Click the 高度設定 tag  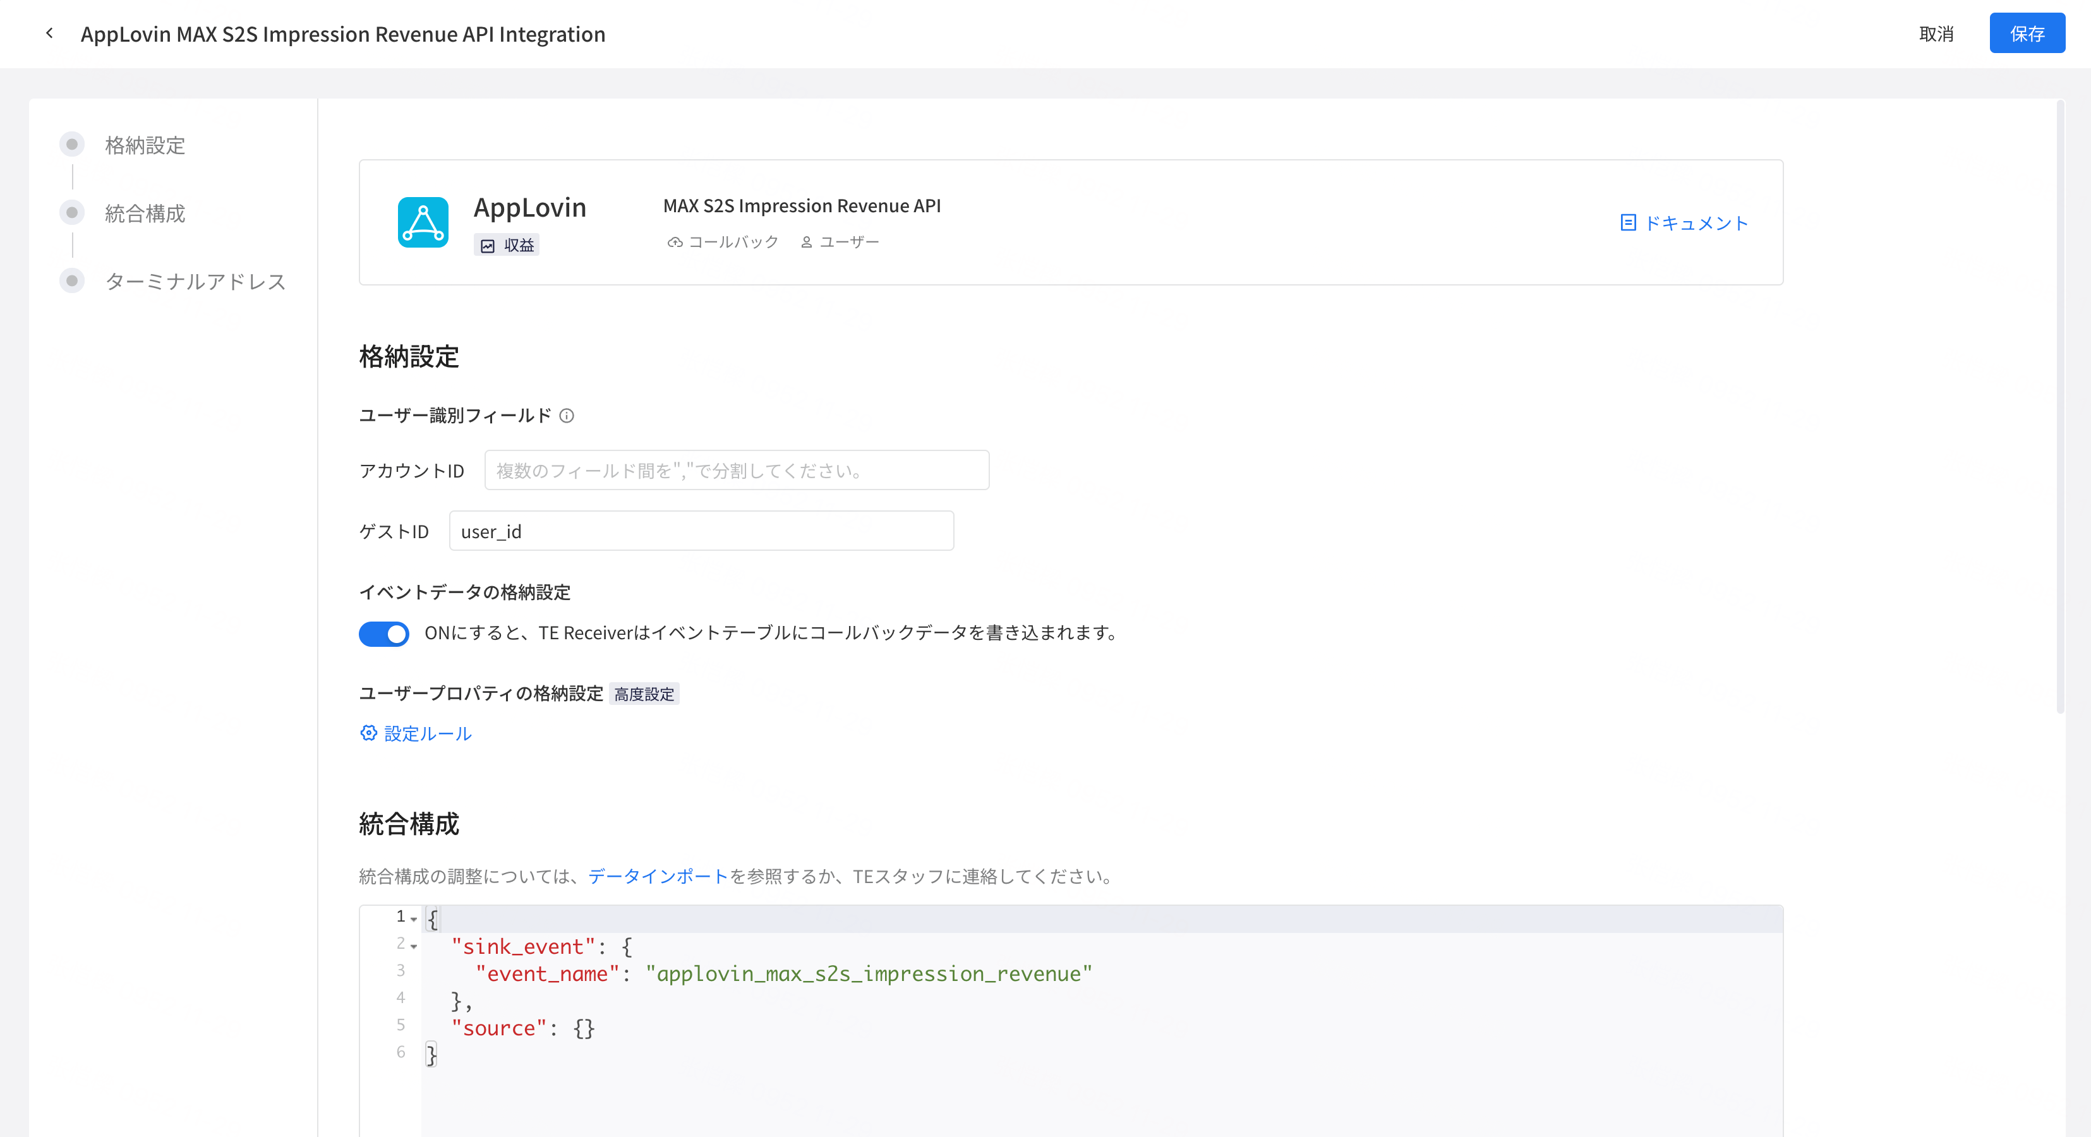click(644, 693)
